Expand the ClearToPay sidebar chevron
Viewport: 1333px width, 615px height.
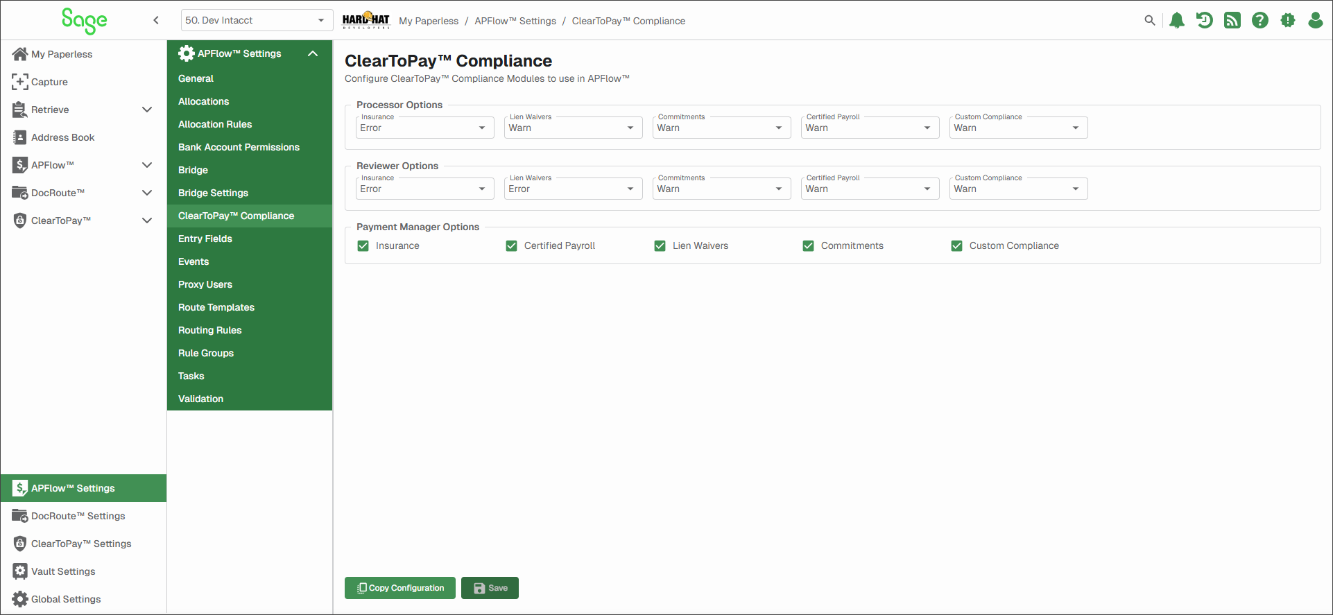[x=147, y=220]
